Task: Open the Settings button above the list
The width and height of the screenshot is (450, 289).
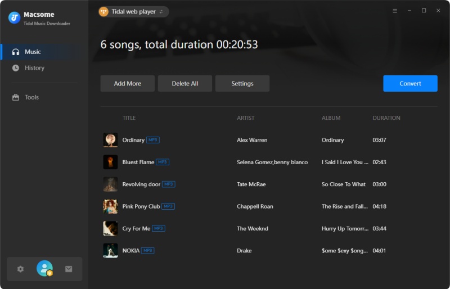Action: pos(242,84)
